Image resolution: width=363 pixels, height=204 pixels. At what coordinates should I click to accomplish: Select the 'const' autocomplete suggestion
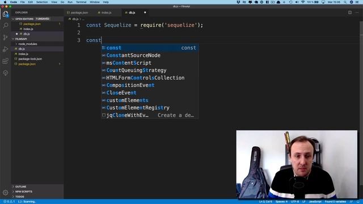150,48
